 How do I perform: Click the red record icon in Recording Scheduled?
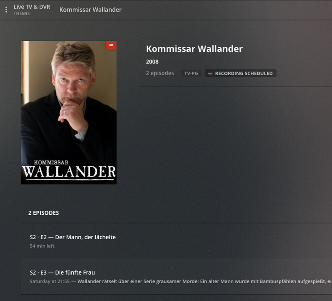point(210,73)
